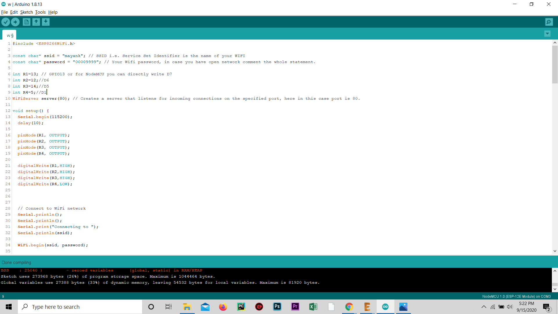Click the 'int R3=14;//D5' line
558x314 pixels.
pyautogui.click(x=31, y=86)
